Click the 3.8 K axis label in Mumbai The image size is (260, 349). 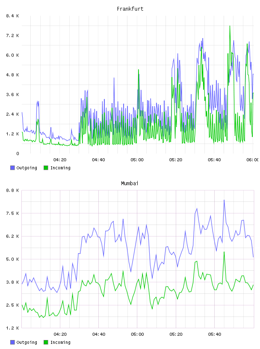12,282
